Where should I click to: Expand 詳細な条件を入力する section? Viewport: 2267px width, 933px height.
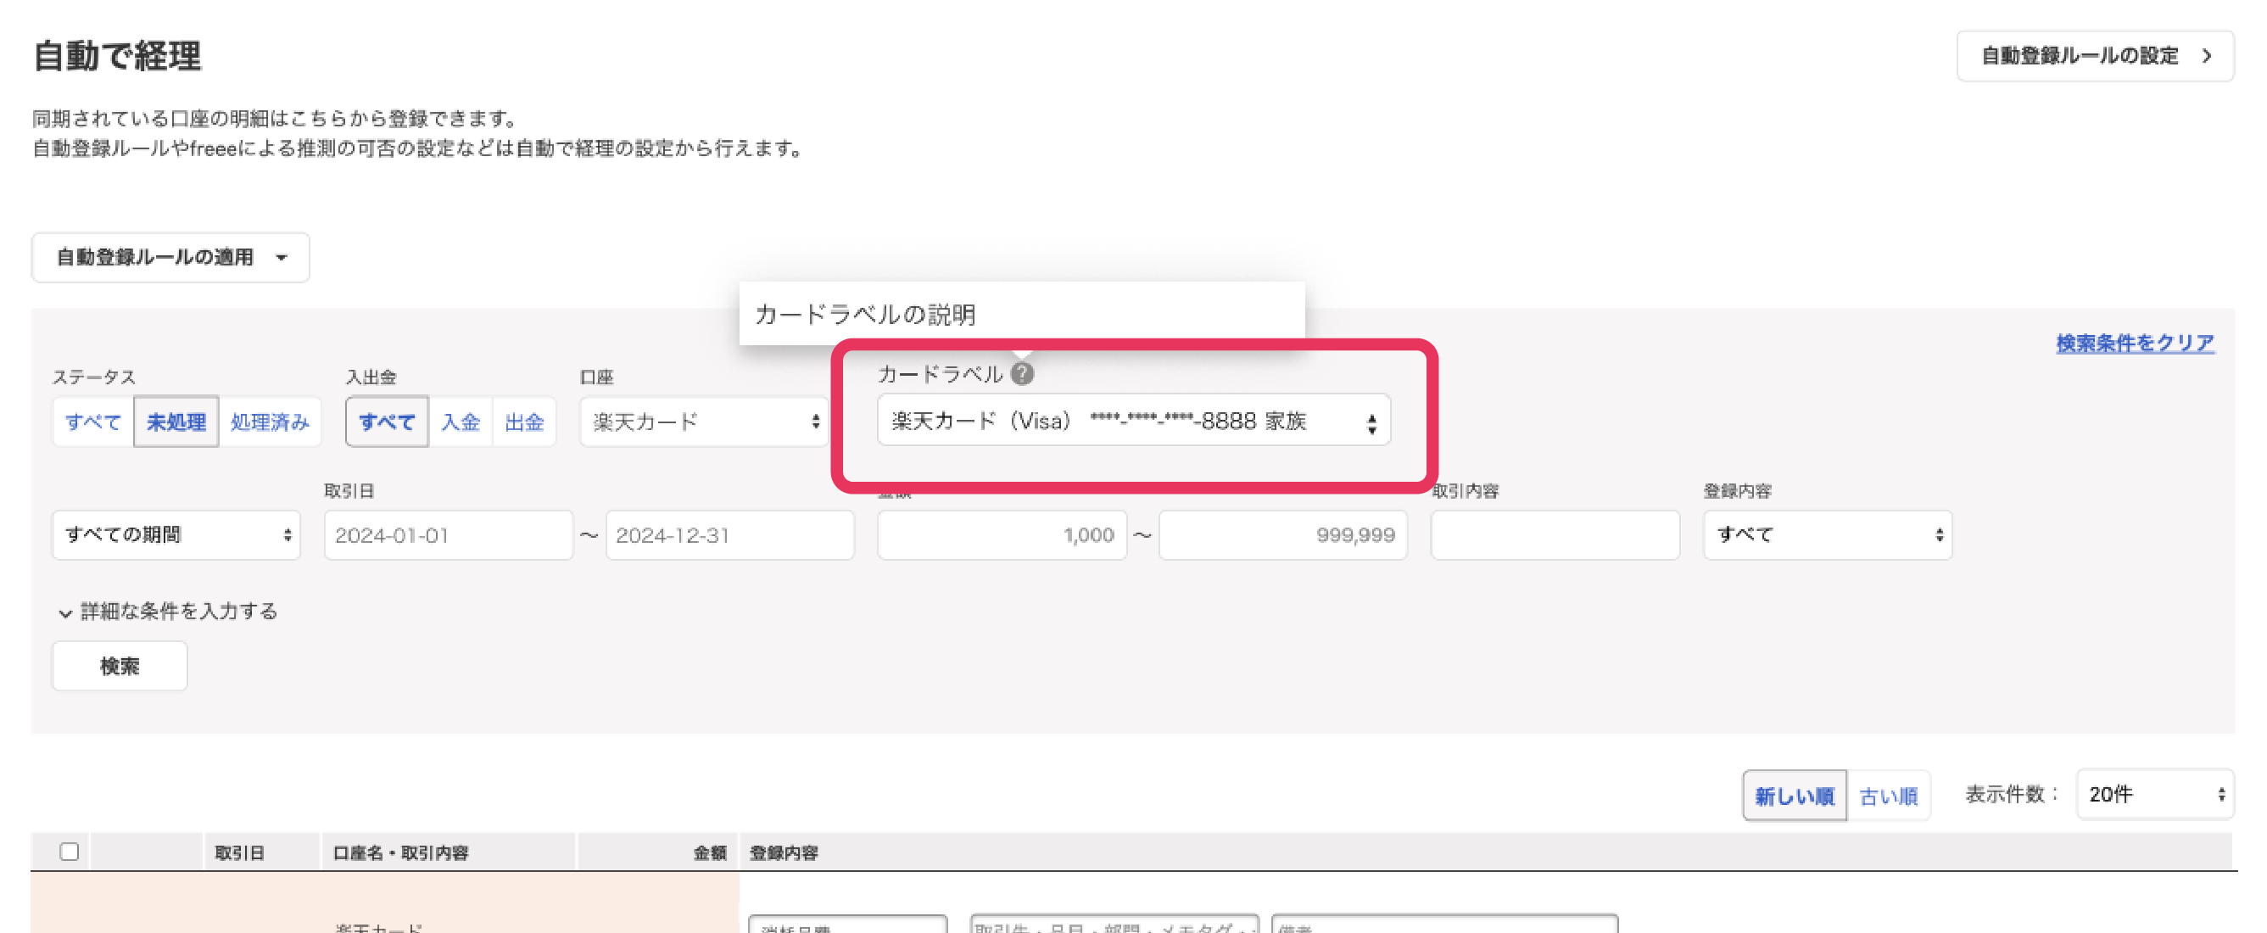coord(167,612)
